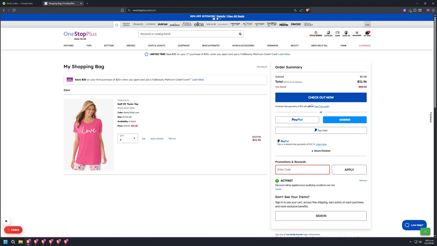Open the Style Boxes icon
Screen dimensions: 437x246
point(316,34)
